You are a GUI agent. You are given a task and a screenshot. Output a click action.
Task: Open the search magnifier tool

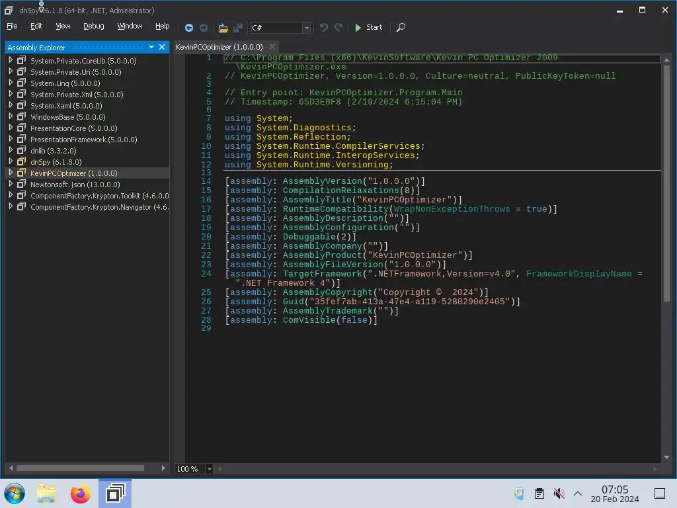401,28
